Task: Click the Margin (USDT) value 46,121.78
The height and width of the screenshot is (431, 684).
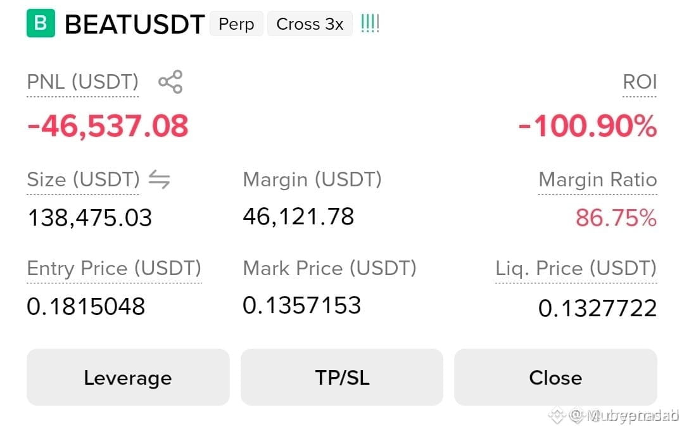Action: tap(298, 217)
